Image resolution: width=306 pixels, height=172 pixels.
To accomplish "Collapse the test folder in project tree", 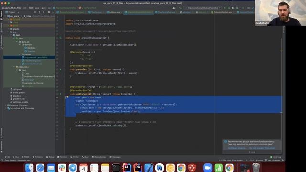I will (11, 35).
